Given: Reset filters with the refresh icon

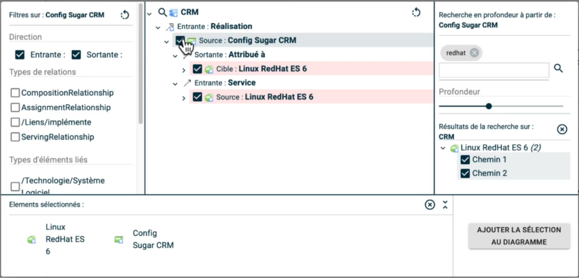Looking at the screenshot, I should click(x=125, y=15).
